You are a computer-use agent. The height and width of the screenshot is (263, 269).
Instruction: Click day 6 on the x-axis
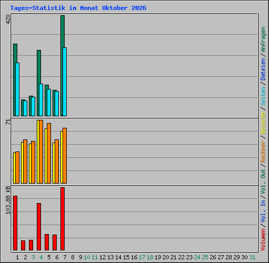tap(57, 257)
